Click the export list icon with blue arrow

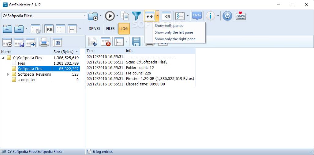(x=31, y=42)
